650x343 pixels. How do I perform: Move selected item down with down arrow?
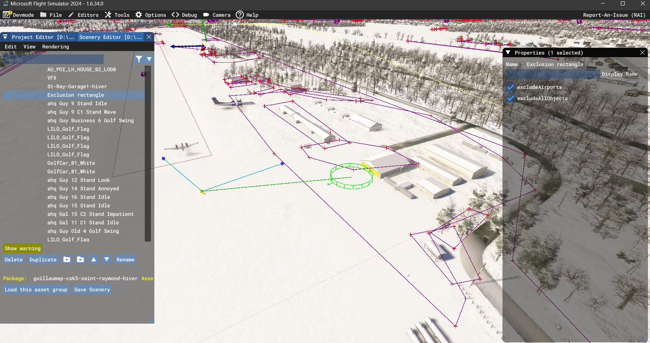[x=107, y=259]
